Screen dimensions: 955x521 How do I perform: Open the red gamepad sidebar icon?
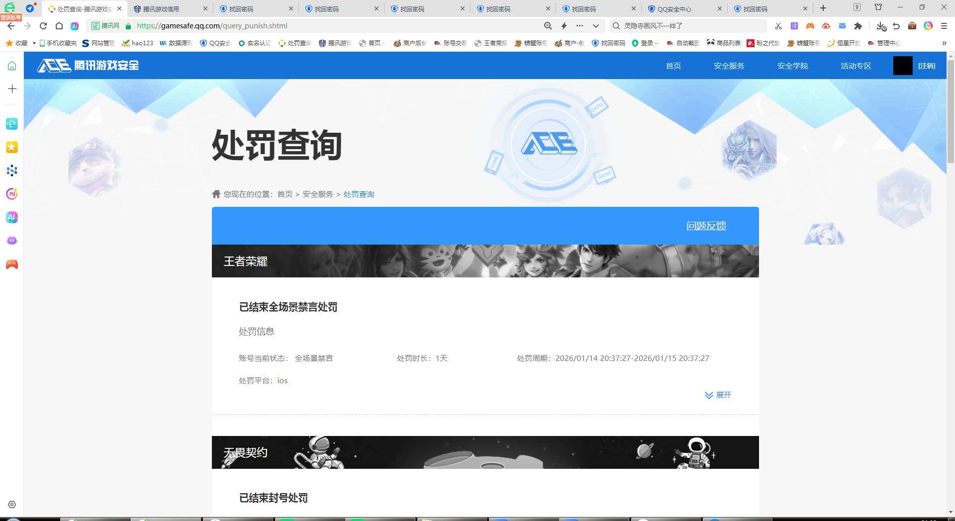coord(12,264)
